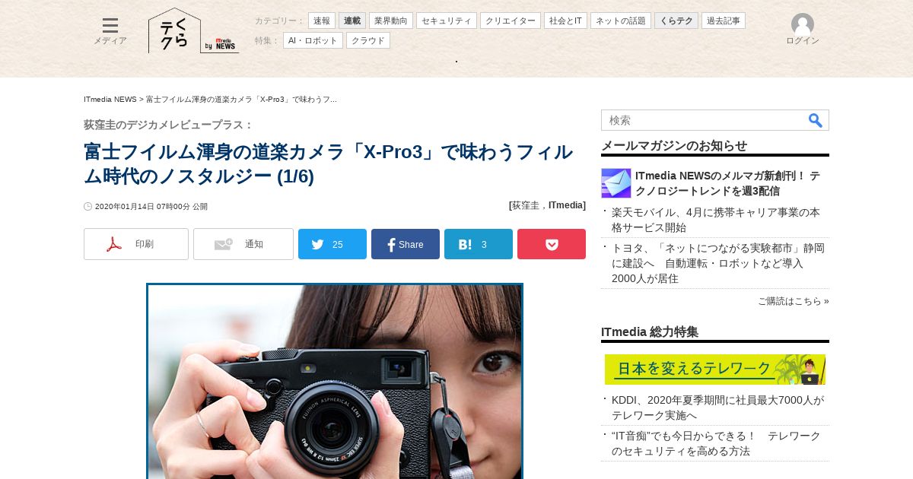913x479 pixels.
Task: Share the article on Twitter
Action: 332,244
